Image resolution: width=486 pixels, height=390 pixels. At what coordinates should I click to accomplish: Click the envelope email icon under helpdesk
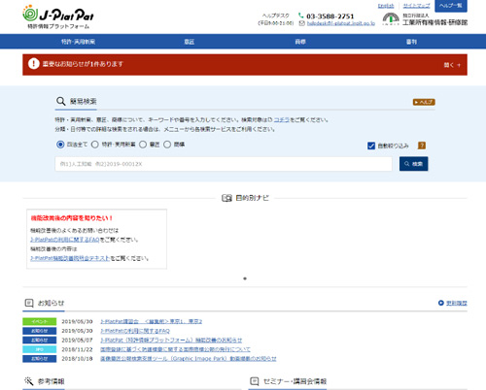[301, 23]
